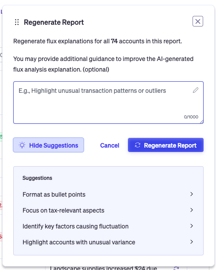Expand chevron beside tax-relevant aspects
The height and width of the screenshot is (270, 216).
click(192, 210)
